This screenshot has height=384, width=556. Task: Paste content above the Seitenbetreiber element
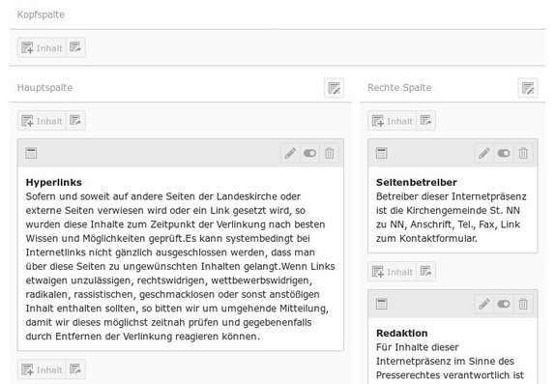click(x=425, y=121)
